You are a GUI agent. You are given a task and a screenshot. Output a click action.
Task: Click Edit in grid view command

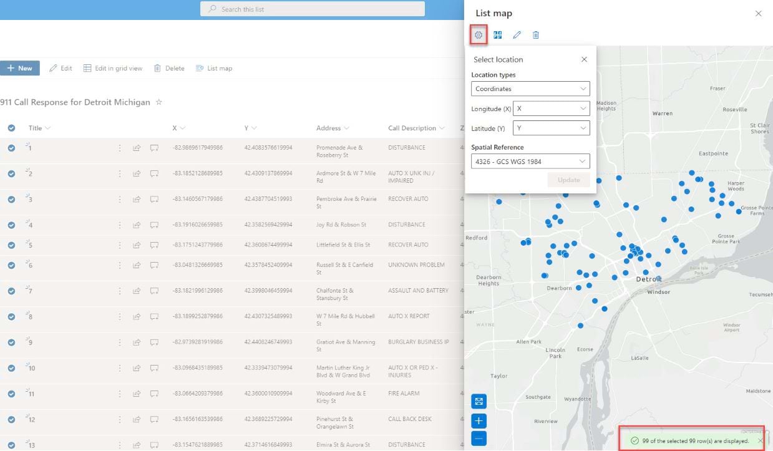point(113,68)
